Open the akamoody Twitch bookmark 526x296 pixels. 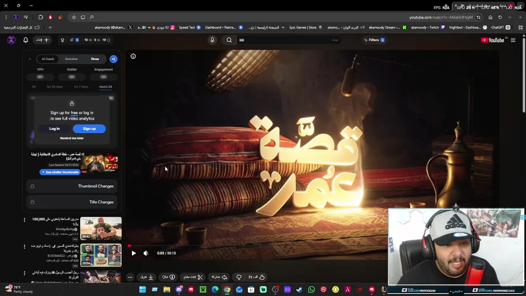pyautogui.click(x=428, y=28)
